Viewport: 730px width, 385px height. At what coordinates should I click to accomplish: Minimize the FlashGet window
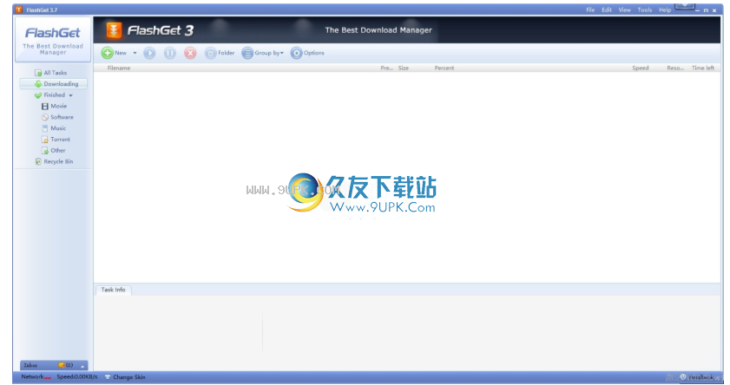(698, 10)
